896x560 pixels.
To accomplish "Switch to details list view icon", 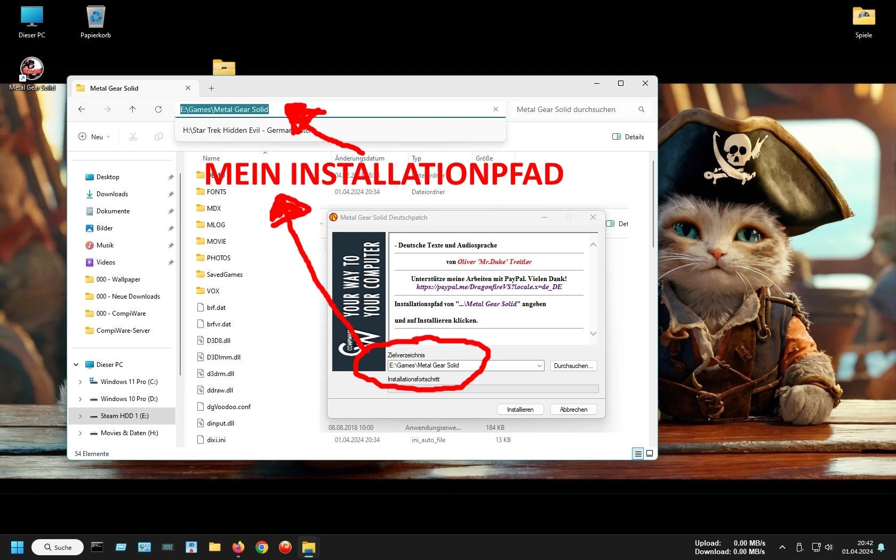I will 638,453.
